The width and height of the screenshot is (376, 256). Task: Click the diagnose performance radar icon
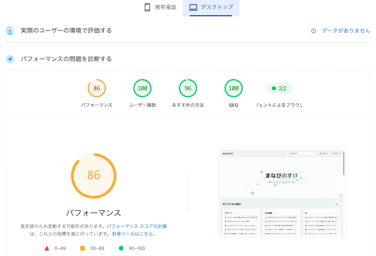point(10,59)
